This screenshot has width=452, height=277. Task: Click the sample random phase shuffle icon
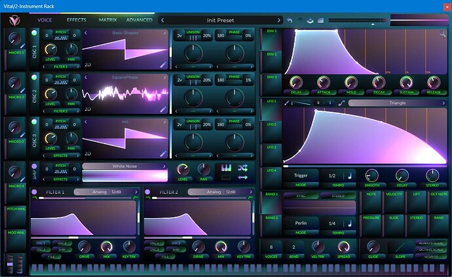click(x=243, y=168)
